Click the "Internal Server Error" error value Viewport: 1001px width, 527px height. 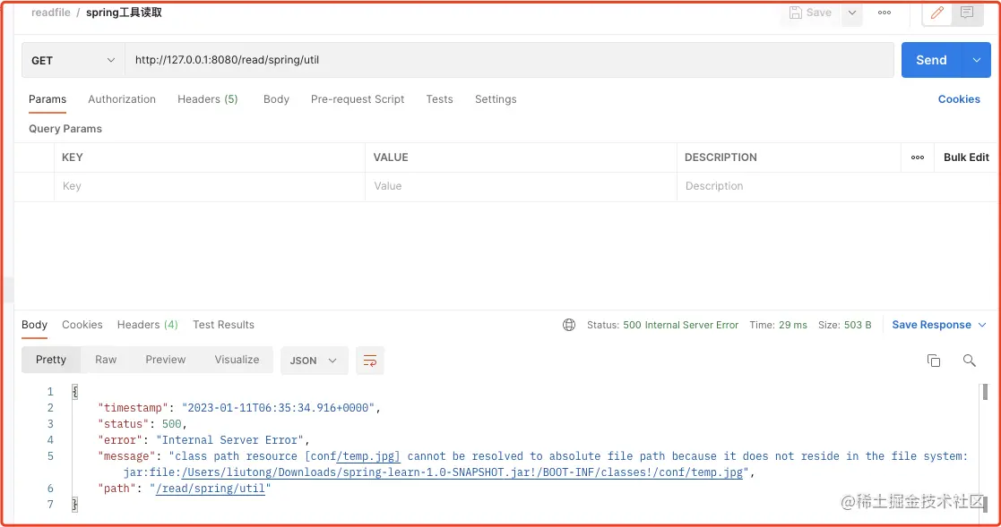pyautogui.click(x=229, y=440)
